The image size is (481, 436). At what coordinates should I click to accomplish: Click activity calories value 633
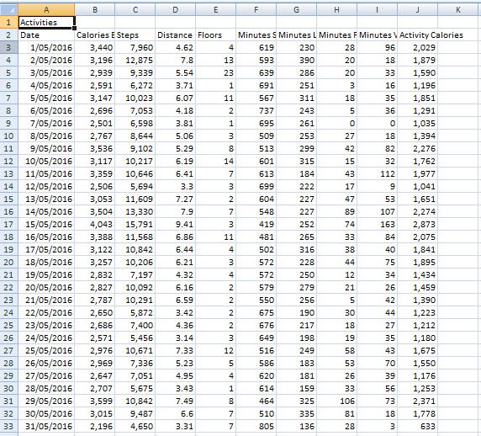417,426
